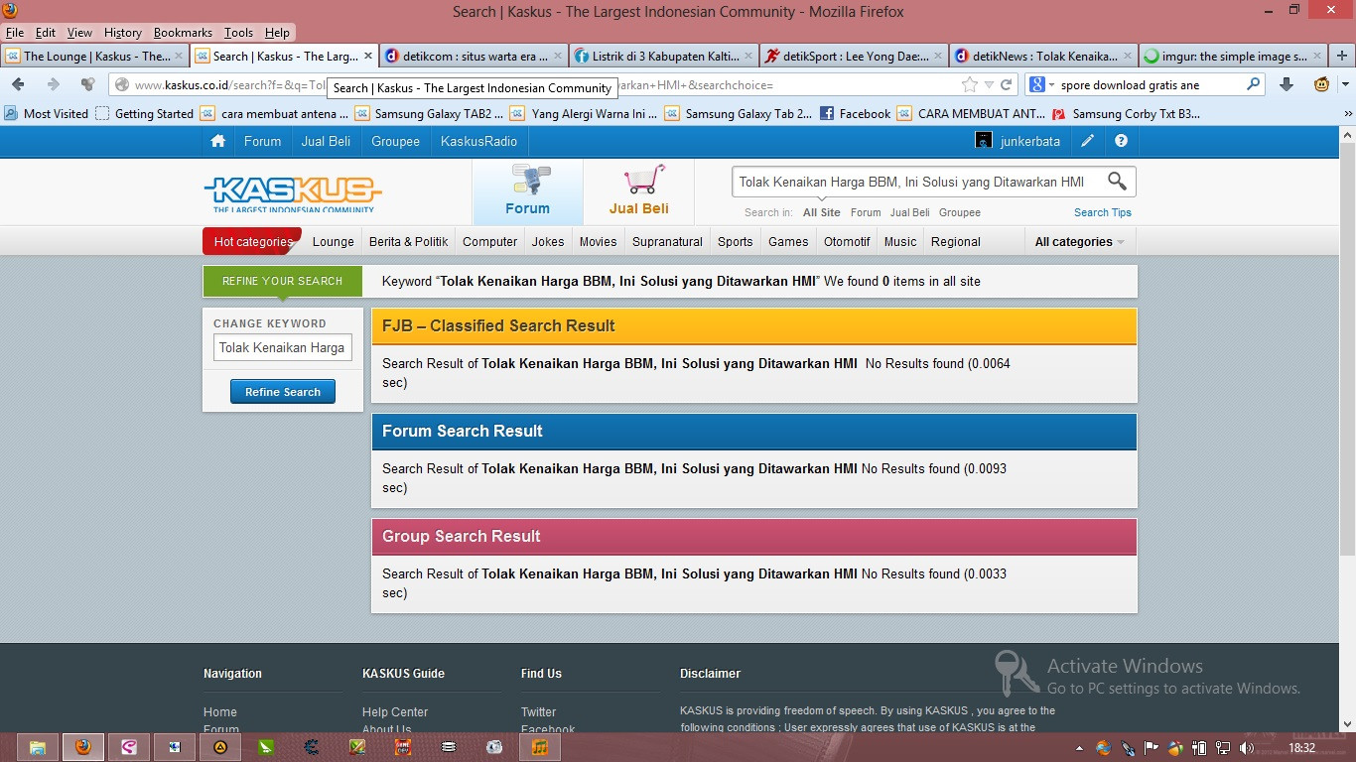
Task: Switch to The Lounge Kaskus tab
Action: [94, 57]
